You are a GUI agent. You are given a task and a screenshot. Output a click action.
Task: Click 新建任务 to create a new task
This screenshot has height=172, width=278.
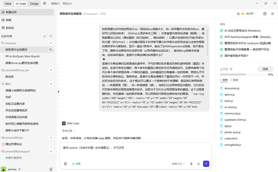(27, 12)
